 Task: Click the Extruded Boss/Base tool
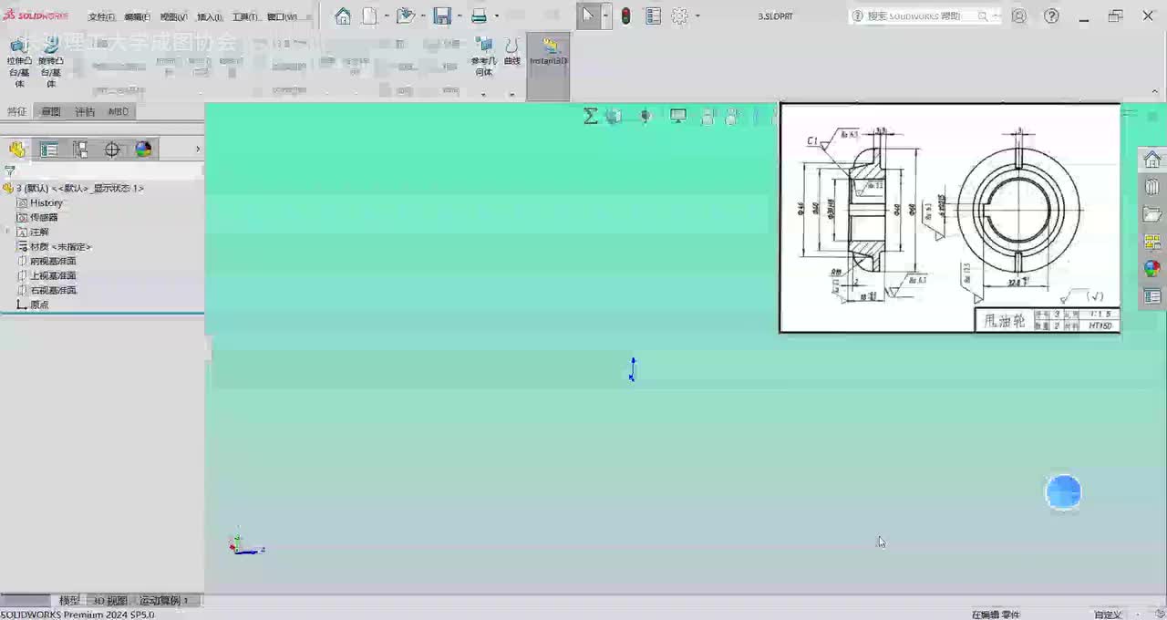(19, 64)
